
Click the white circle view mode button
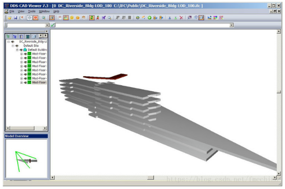(29, 18)
